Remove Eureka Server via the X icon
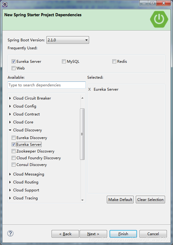Image resolution: width=173 pixels, height=245 pixels. [x=89, y=89]
